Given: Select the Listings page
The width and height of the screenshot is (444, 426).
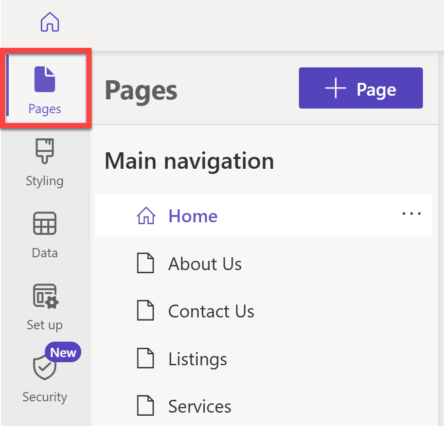Looking at the screenshot, I should 198,359.
